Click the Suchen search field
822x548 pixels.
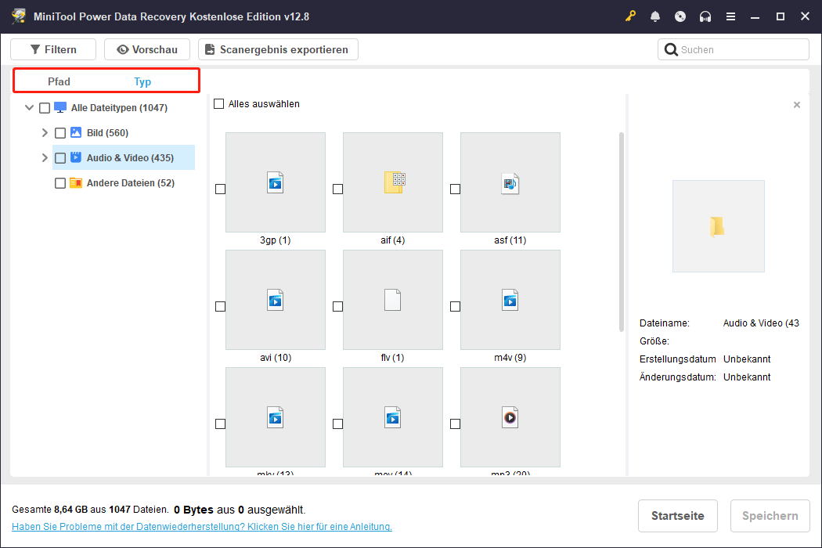click(x=740, y=49)
